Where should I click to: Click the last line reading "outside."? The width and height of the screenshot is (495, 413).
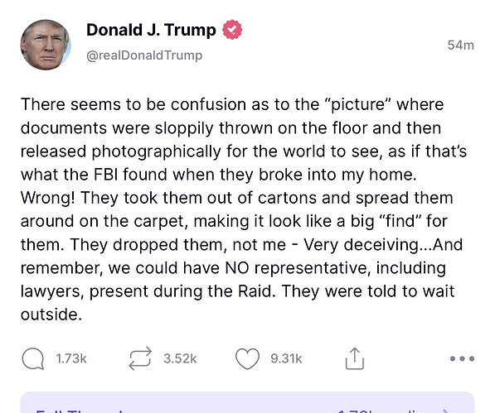51,315
